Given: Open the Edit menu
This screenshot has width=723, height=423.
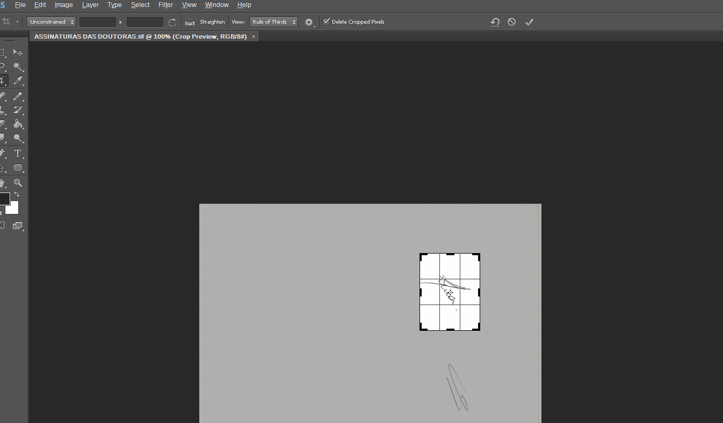Looking at the screenshot, I should (40, 5).
